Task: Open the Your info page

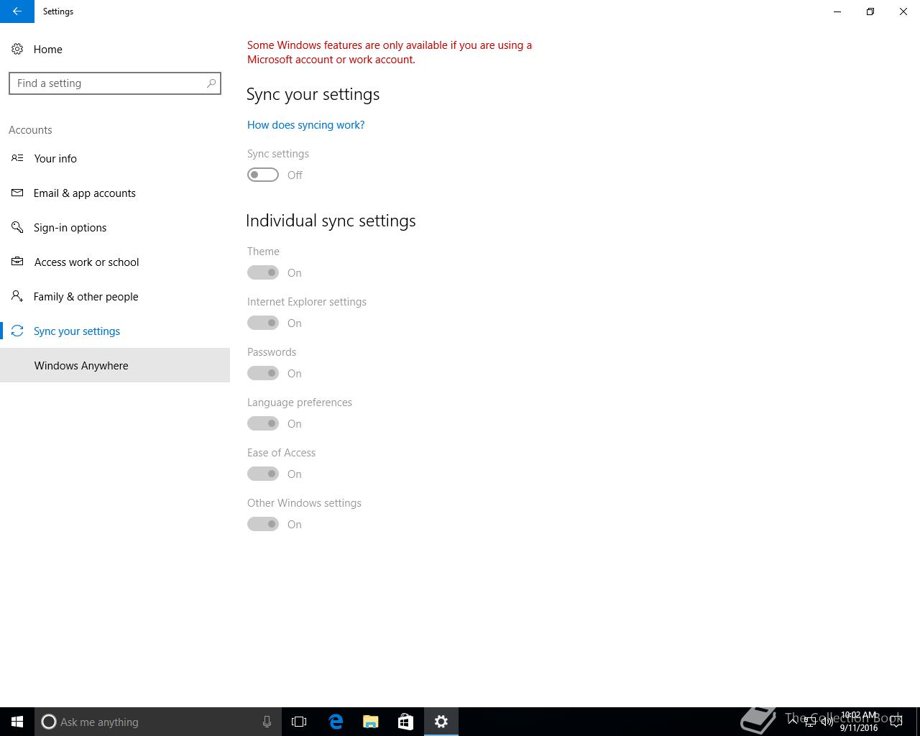Action: (115, 158)
